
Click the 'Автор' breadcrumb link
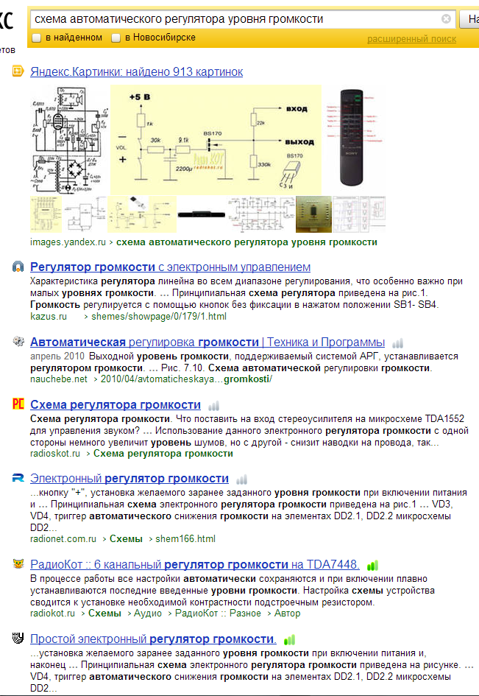pyautogui.click(x=287, y=613)
